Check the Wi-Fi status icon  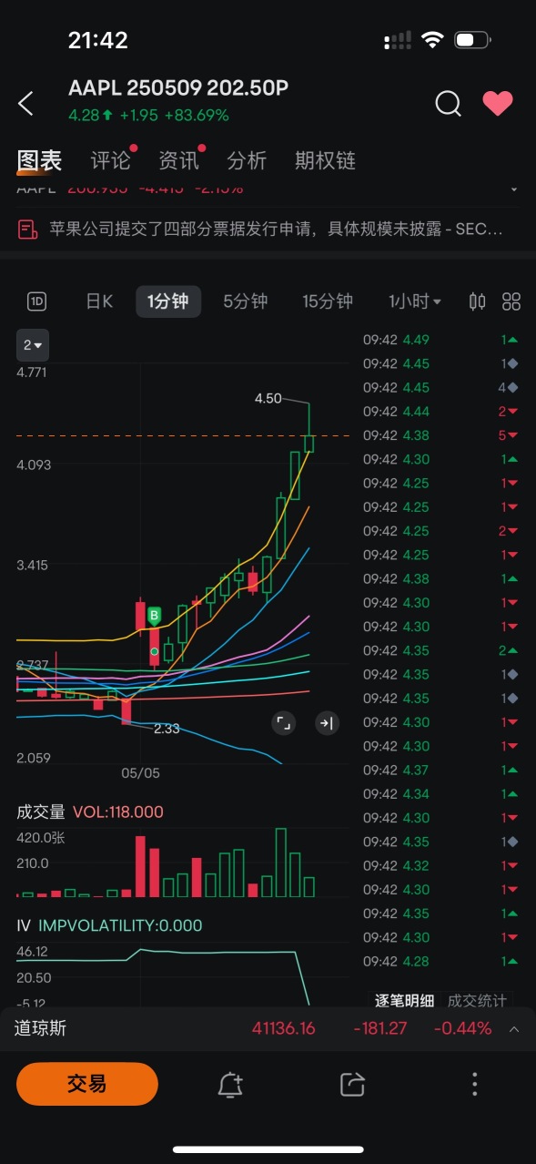[432, 40]
